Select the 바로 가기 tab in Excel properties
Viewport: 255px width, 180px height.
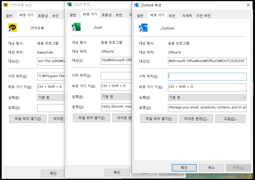coord(90,14)
